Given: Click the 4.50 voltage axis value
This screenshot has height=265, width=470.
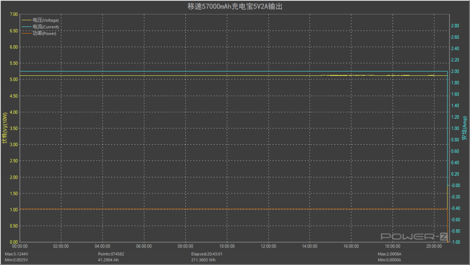Looking at the screenshot, I should coord(14,96).
